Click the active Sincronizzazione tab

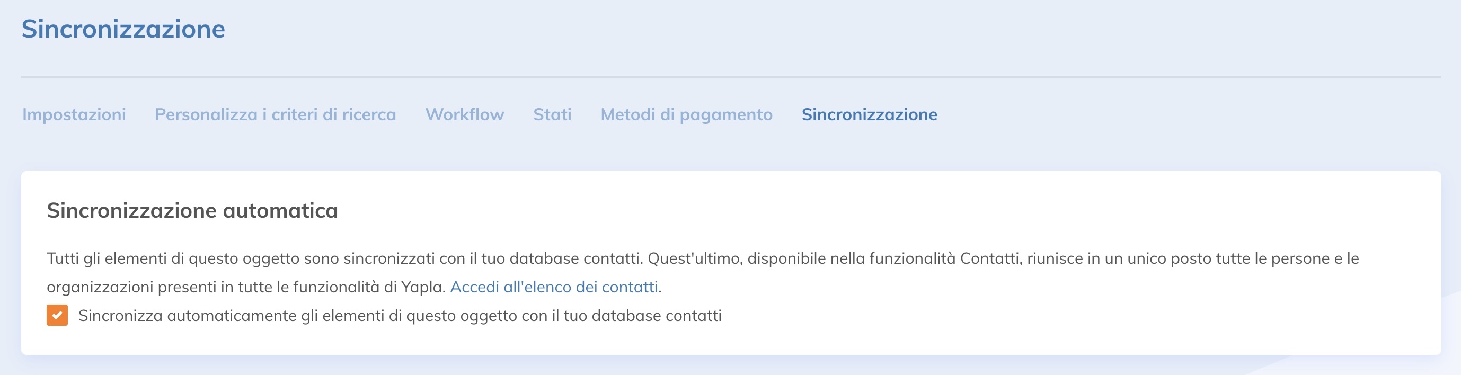pyautogui.click(x=869, y=114)
